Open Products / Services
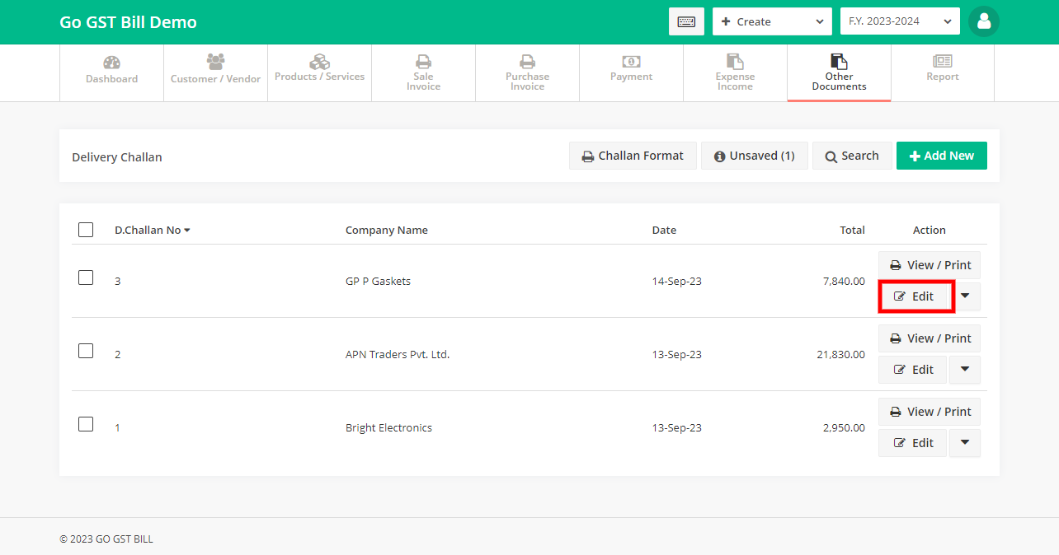The height and width of the screenshot is (555, 1059). 319,72
